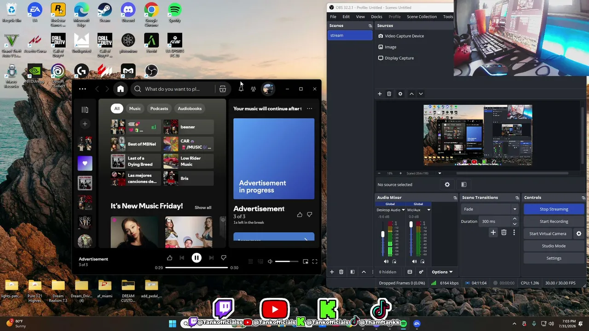The height and width of the screenshot is (331, 589).
Task: Open OBS View menu
Action: (x=360, y=17)
